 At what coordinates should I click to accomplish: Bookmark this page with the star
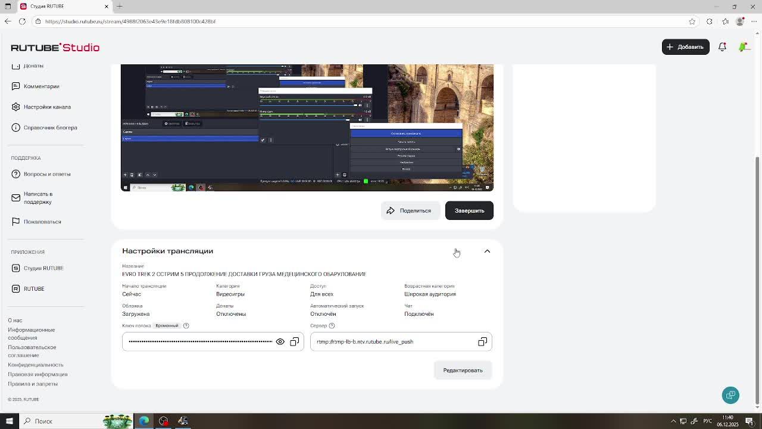point(692,21)
